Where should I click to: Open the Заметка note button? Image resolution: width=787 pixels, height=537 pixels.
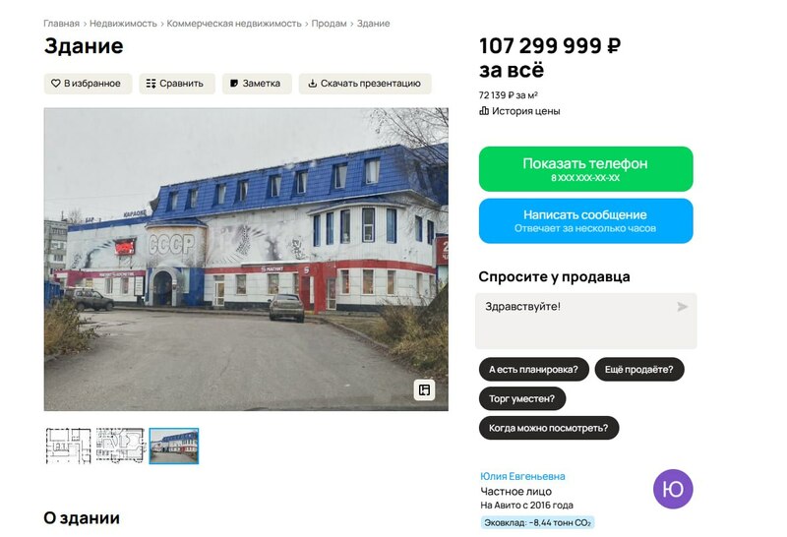click(x=257, y=84)
